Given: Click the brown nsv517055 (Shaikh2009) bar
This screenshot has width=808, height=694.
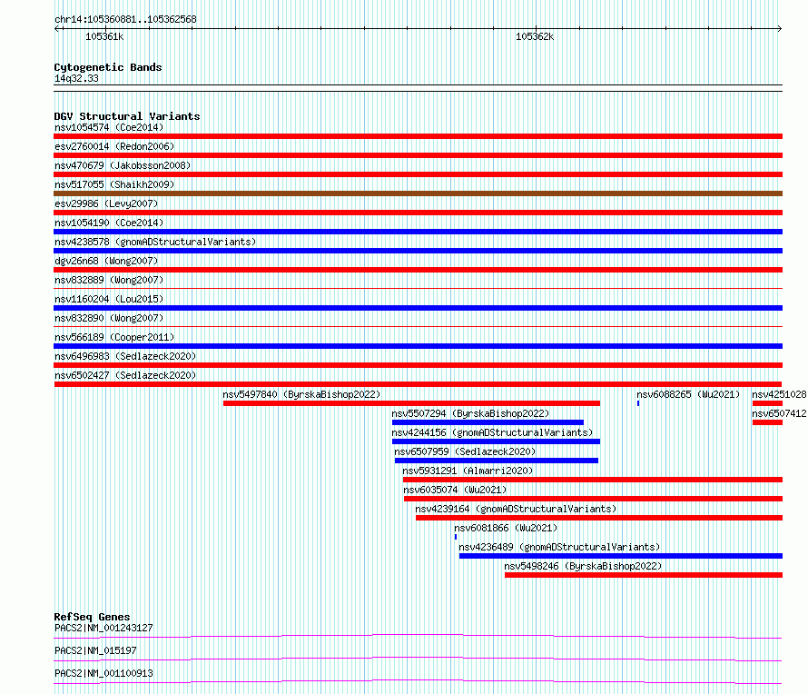Looking at the screenshot, I should coord(418,193).
